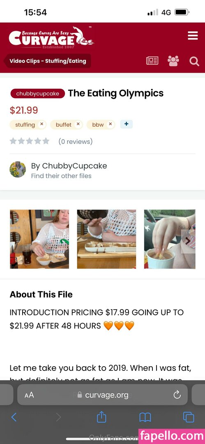This screenshot has height=444, width=205.
Task: Click the Curvage logo
Action: pyautogui.click(x=51, y=37)
